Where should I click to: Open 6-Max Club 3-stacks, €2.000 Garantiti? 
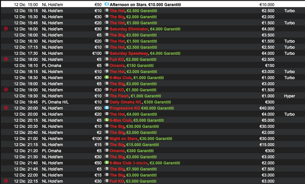145,163
